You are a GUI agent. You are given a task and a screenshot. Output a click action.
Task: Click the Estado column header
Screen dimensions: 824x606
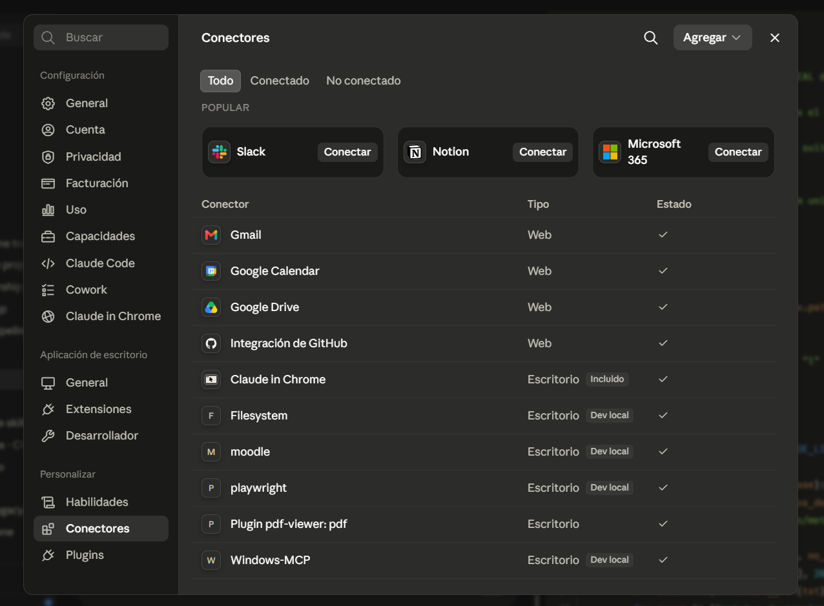coord(674,204)
